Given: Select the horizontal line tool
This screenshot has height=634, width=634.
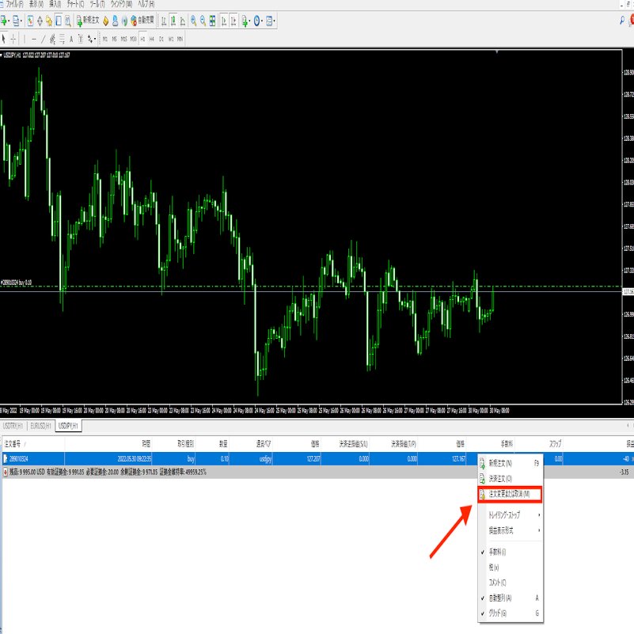Looking at the screenshot, I should click(34, 39).
